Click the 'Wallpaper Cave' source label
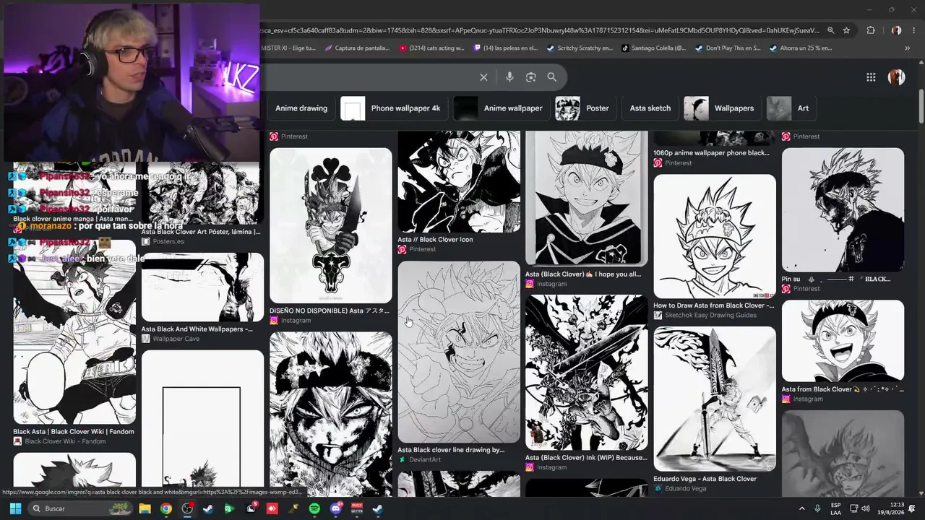 tap(176, 339)
